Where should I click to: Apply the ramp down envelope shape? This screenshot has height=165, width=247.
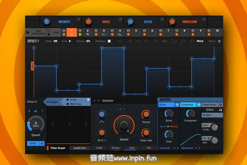[138, 41]
